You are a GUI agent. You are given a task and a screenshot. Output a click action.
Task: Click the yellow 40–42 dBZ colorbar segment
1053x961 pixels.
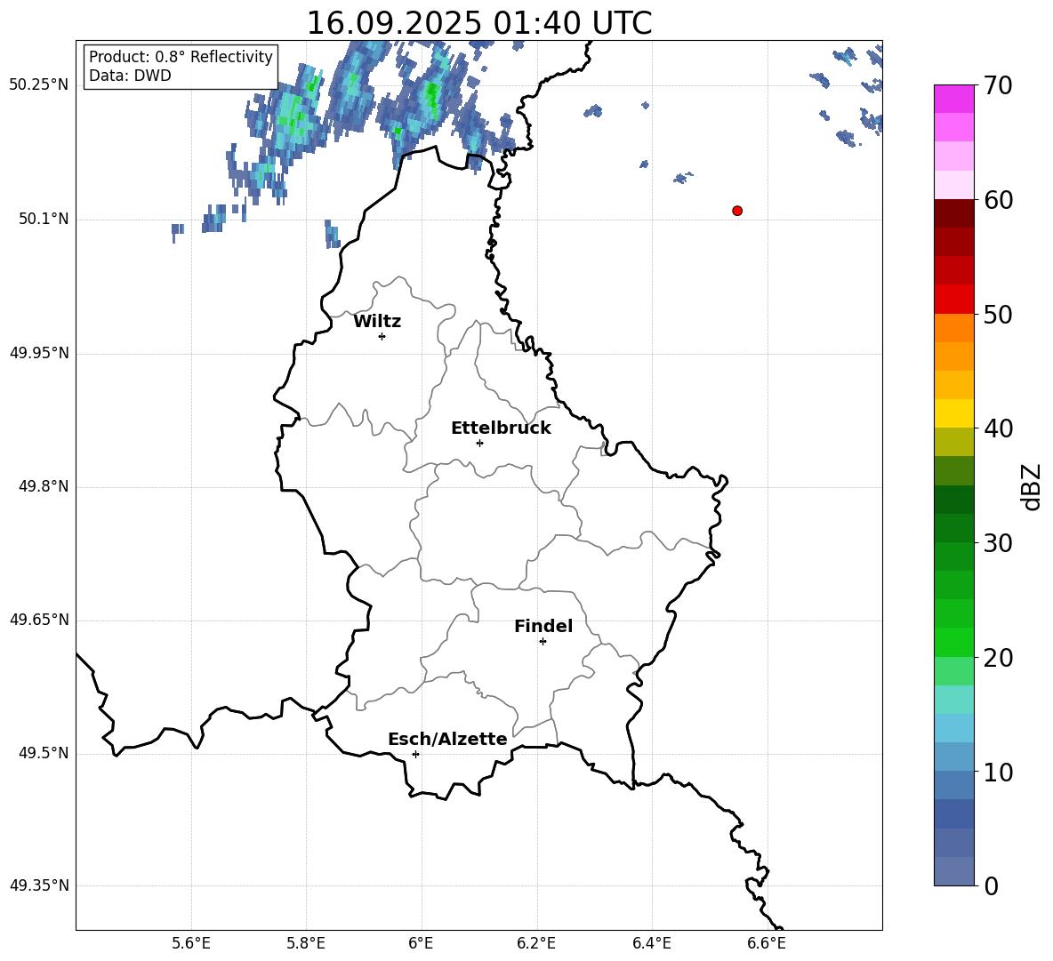[x=953, y=413]
